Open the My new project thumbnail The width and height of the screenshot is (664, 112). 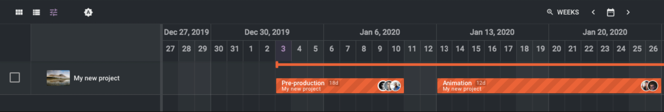[58, 78]
